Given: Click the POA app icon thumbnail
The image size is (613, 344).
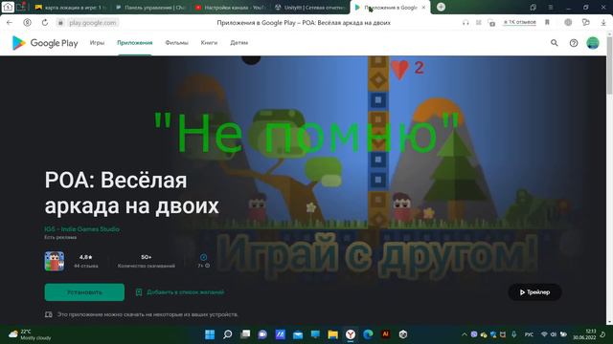Looking at the screenshot, I should click(x=55, y=261).
